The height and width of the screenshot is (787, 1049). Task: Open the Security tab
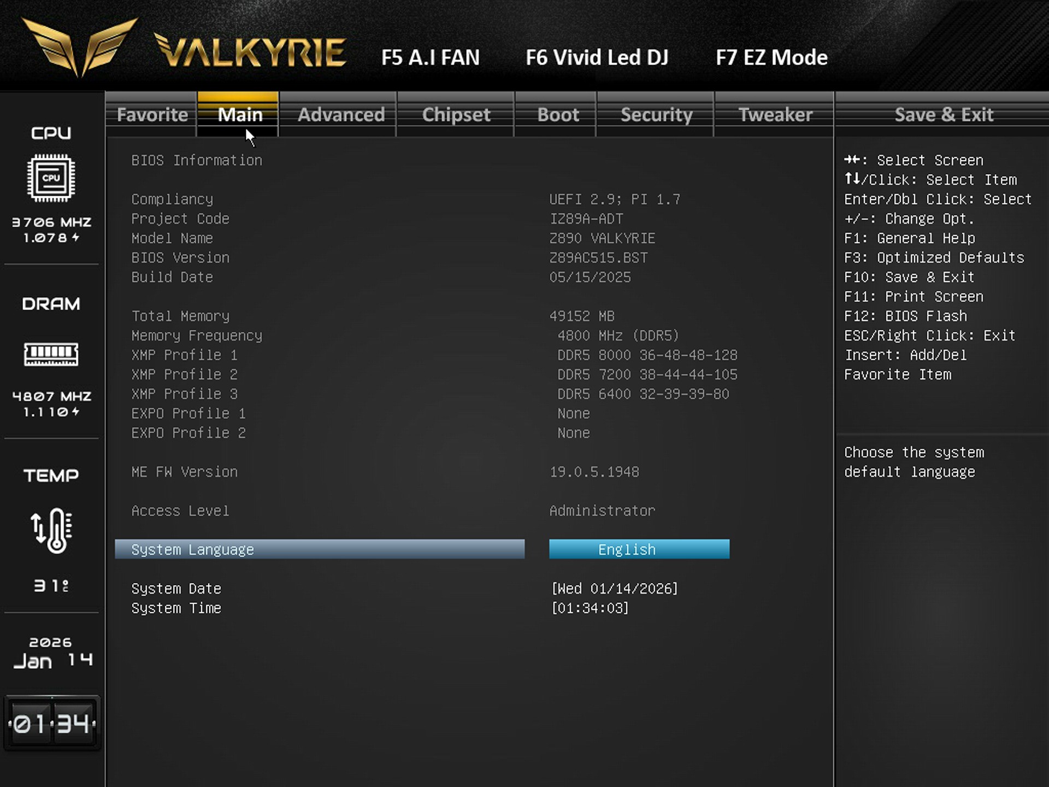coord(656,115)
